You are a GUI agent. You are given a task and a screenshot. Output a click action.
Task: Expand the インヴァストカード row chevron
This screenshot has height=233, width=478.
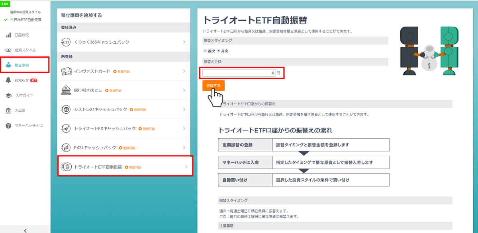184,71
